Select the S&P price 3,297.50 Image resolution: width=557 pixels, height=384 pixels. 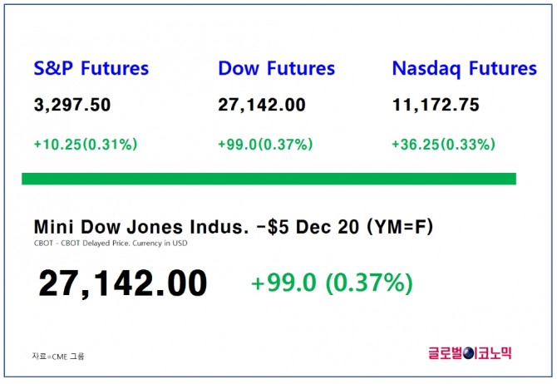(x=71, y=106)
